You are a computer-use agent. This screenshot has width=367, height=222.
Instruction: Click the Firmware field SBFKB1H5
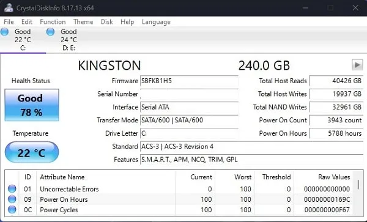(189, 81)
